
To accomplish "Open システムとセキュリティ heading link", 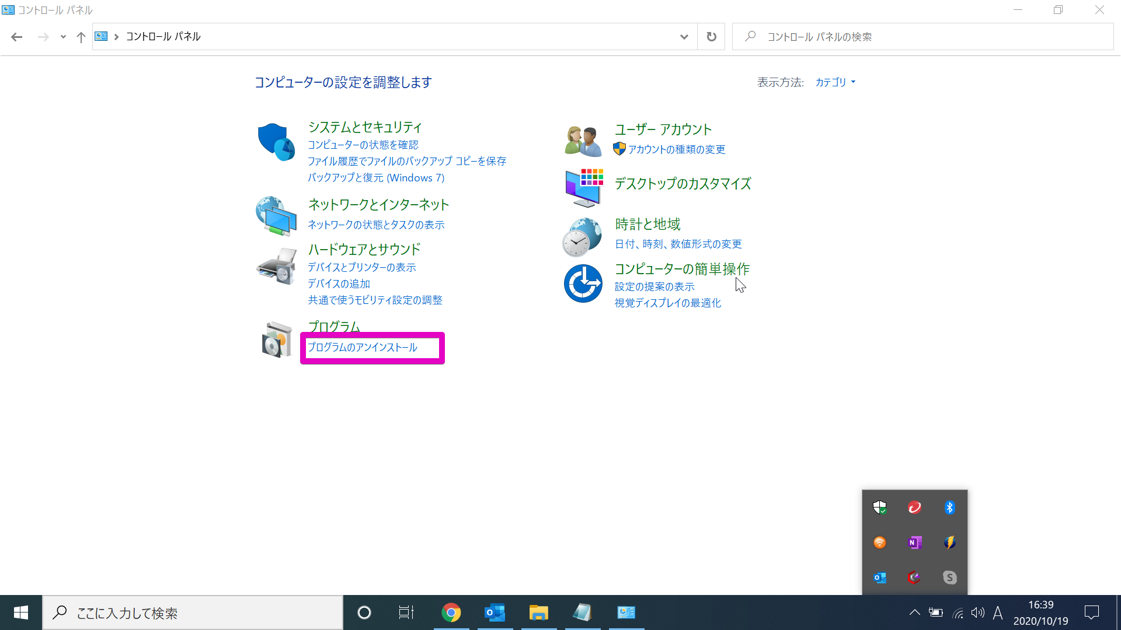I will [x=365, y=127].
